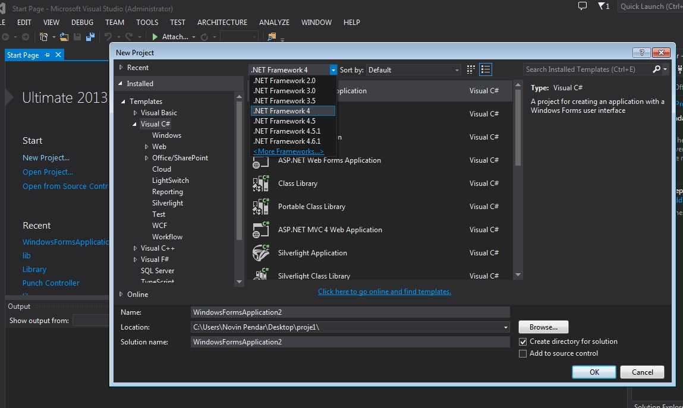Open the Location path dropdown arrow

505,327
